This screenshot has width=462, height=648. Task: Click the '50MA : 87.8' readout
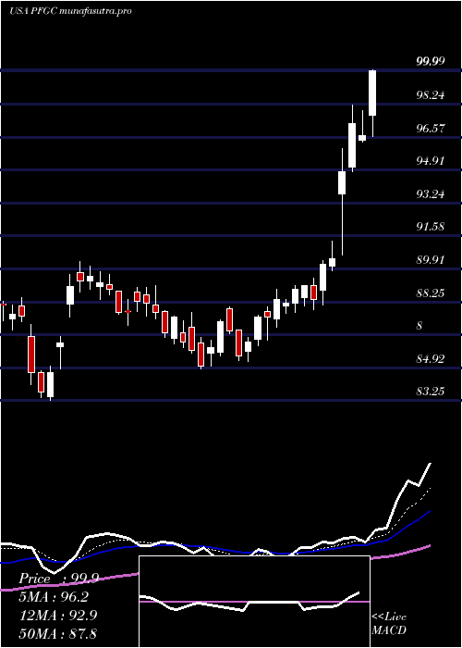click(58, 633)
